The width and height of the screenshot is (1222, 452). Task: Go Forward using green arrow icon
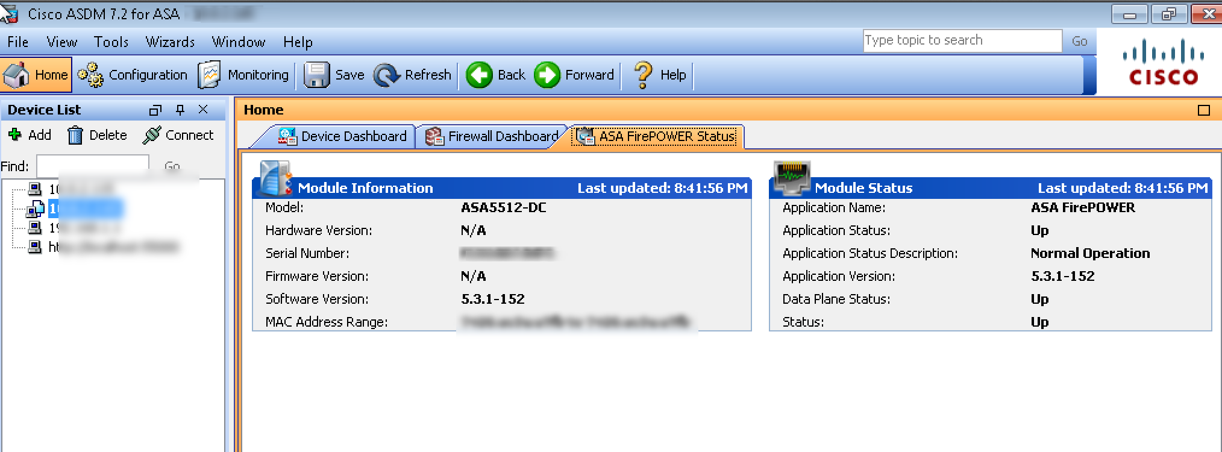tap(547, 75)
